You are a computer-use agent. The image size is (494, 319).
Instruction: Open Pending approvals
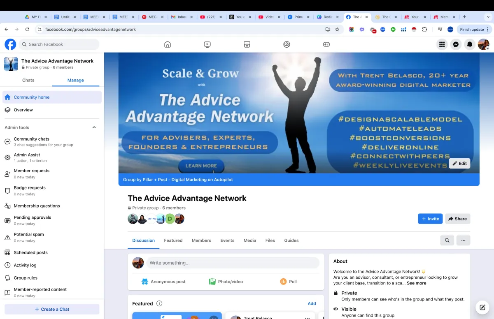(52, 220)
